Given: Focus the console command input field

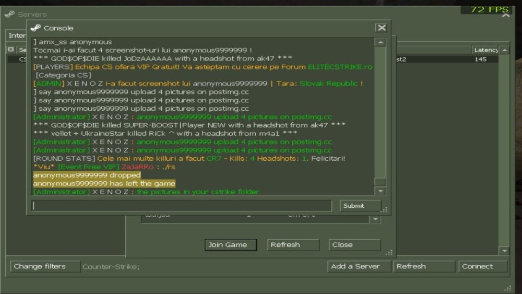Looking at the screenshot, I should [x=182, y=206].
